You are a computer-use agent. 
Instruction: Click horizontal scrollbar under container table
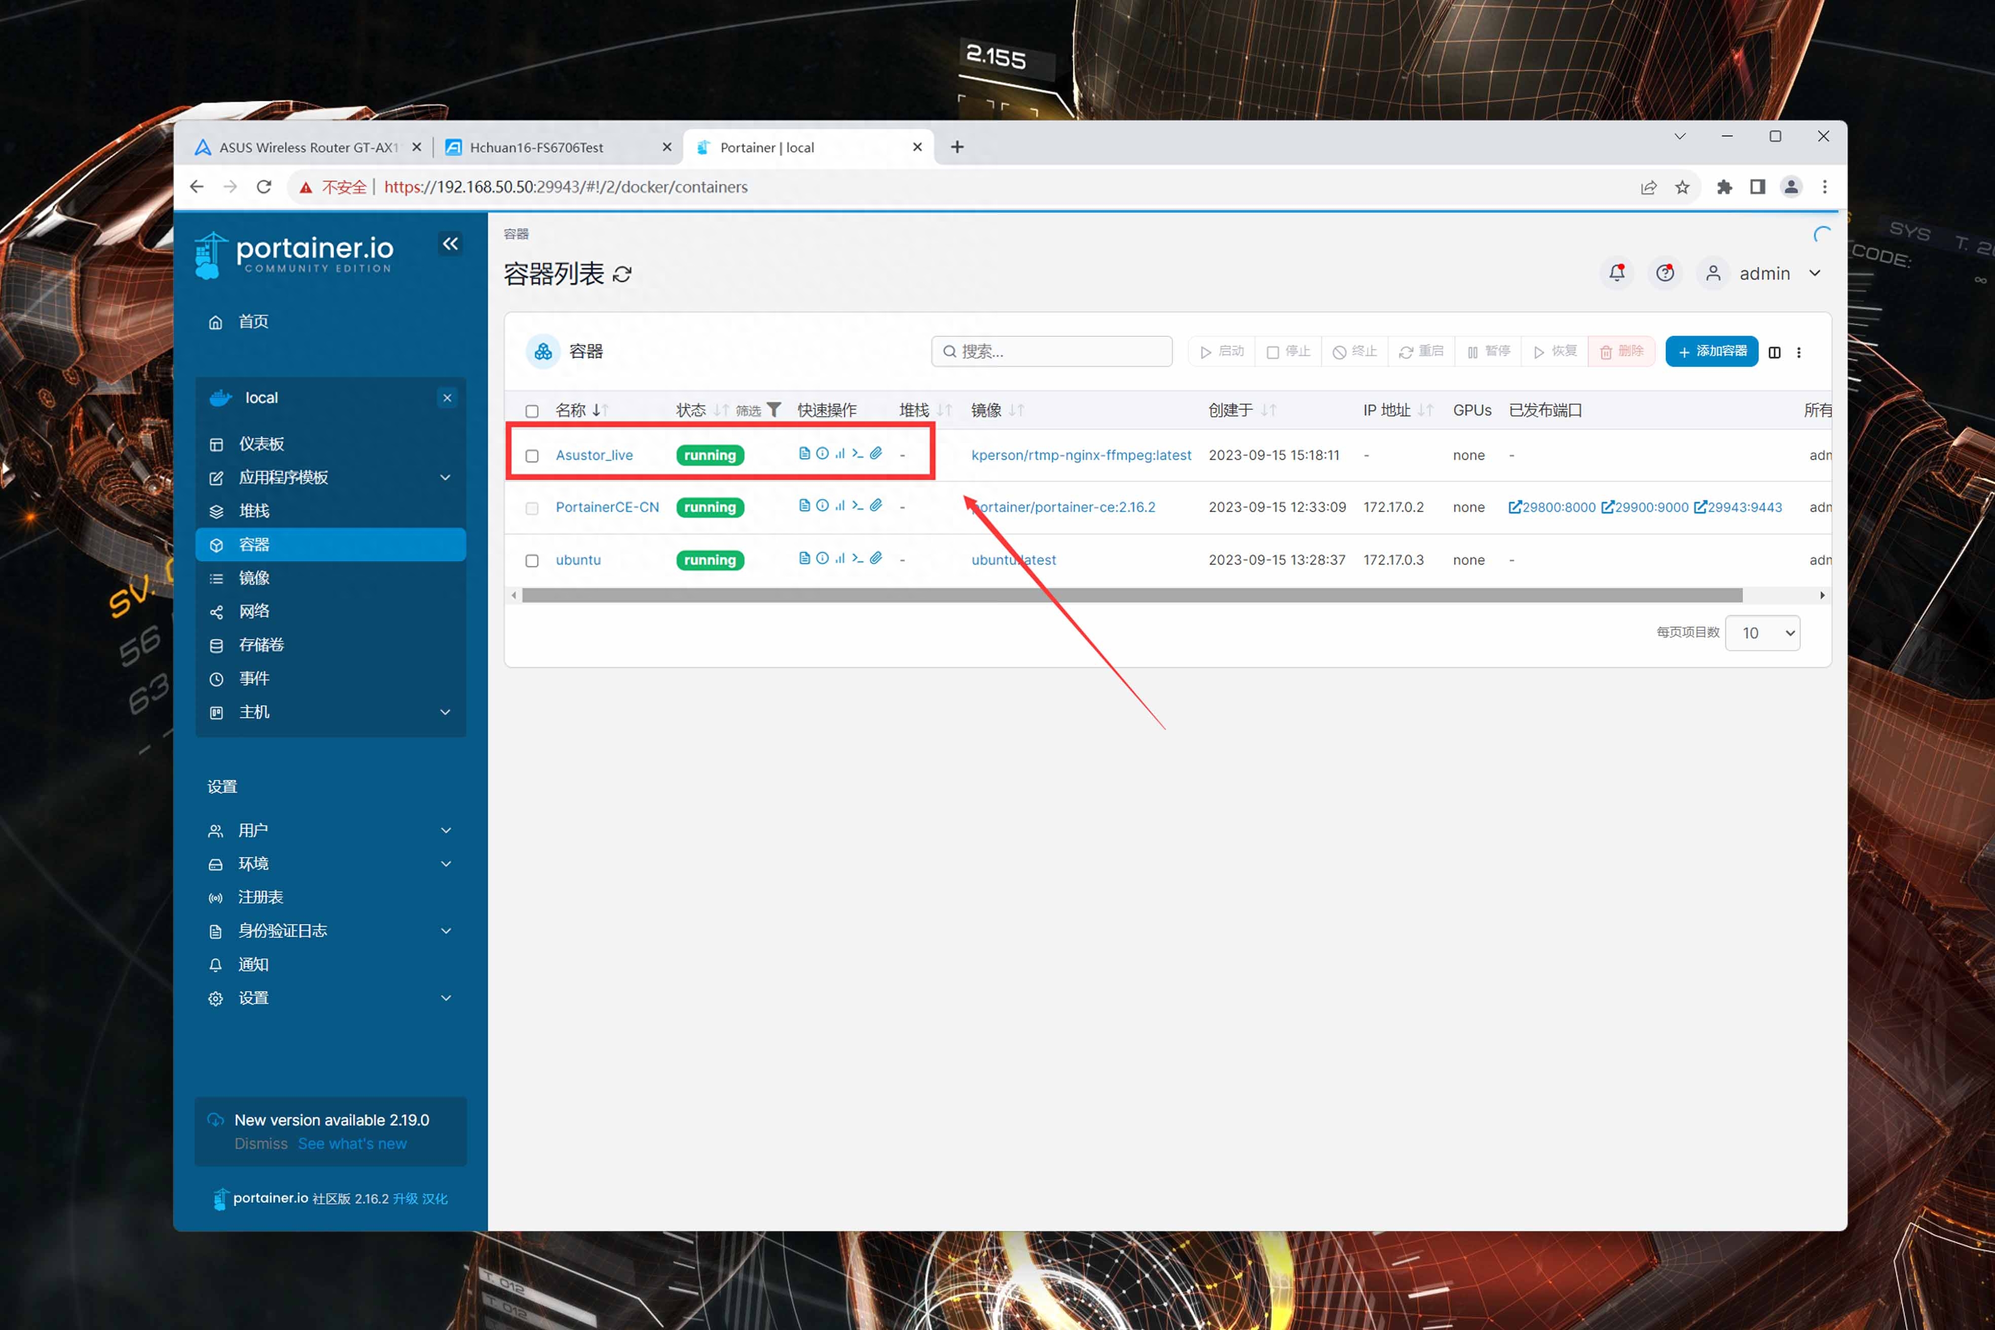[x=1131, y=596]
